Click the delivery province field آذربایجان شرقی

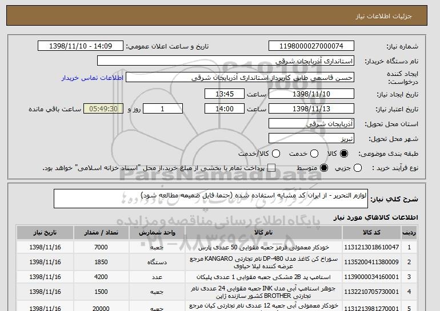[311, 124]
